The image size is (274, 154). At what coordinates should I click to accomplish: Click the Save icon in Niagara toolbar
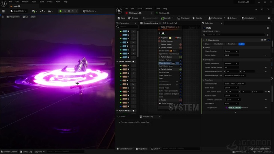click(119, 18)
